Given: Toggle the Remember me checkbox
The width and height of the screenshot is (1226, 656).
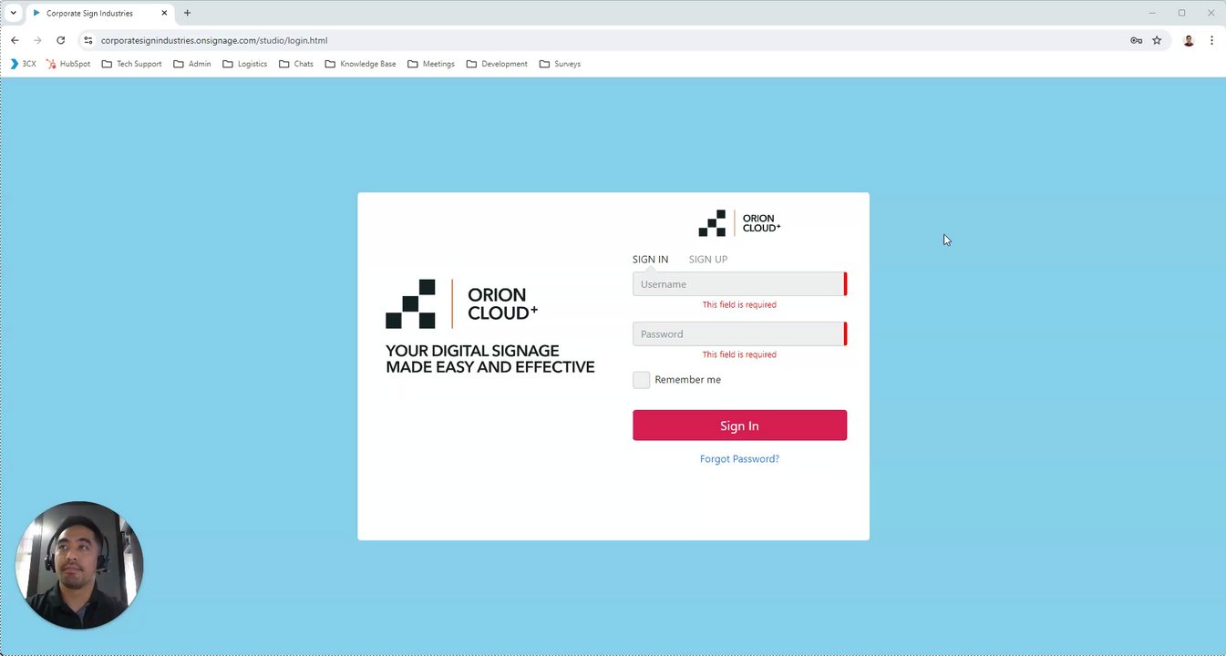Looking at the screenshot, I should (x=642, y=380).
